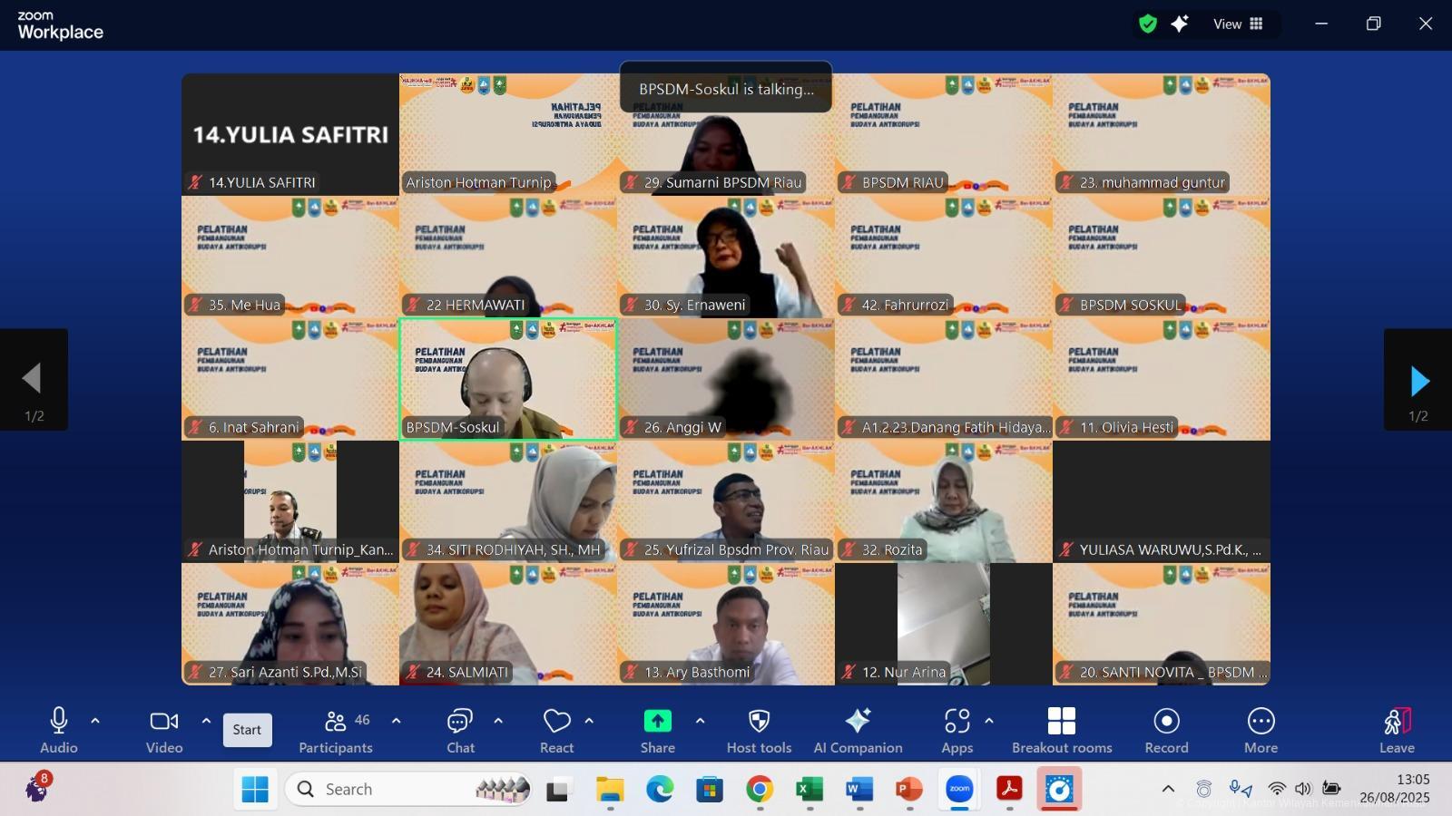Click the Leave meeting button
The width and height of the screenshot is (1452, 816).
click(1397, 730)
